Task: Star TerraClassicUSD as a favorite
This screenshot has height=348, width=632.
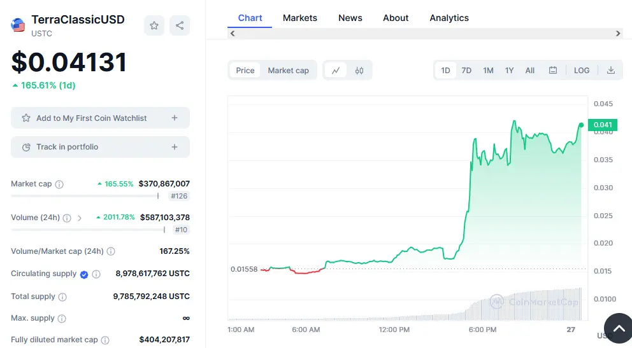Action: click(x=154, y=25)
